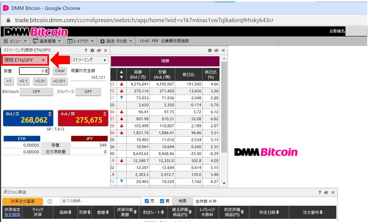Click the 安値 (Ask/買) column header
Viewport: 368px width, 222px height.
click(x=162, y=74)
